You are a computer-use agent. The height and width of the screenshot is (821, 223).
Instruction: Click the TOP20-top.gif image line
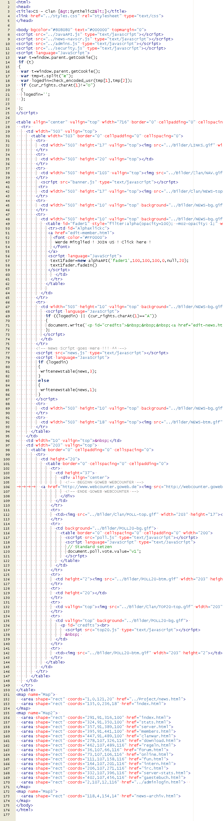[139, 607]
